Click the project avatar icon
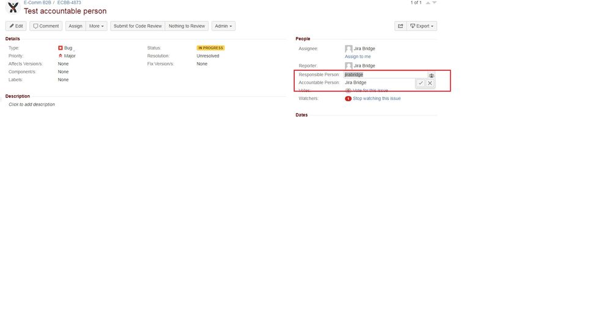The image size is (611, 330). point(13,7)
